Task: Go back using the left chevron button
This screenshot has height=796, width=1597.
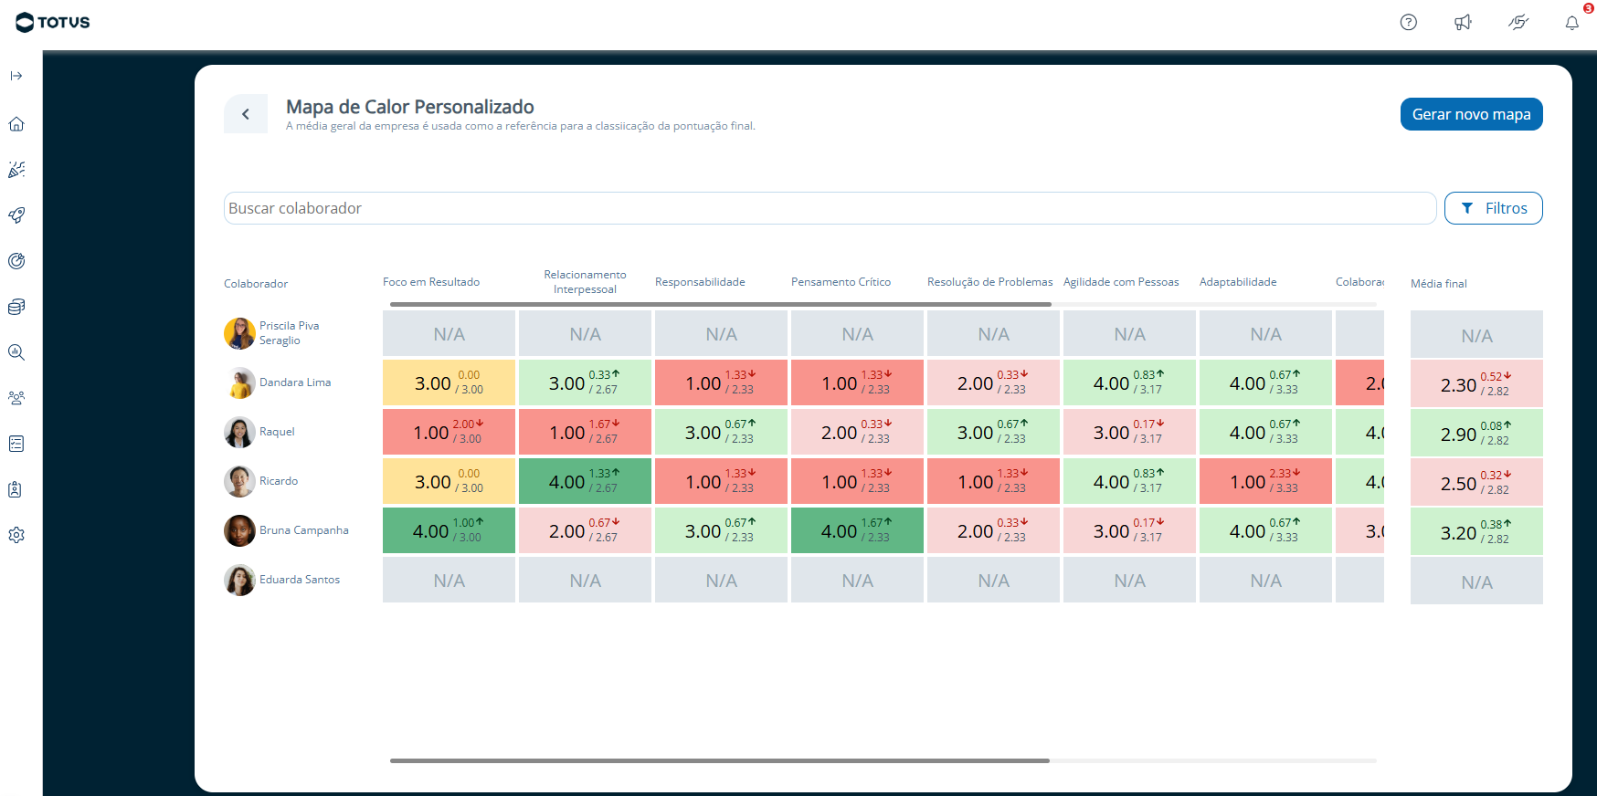Action: [x=246, y=114]
